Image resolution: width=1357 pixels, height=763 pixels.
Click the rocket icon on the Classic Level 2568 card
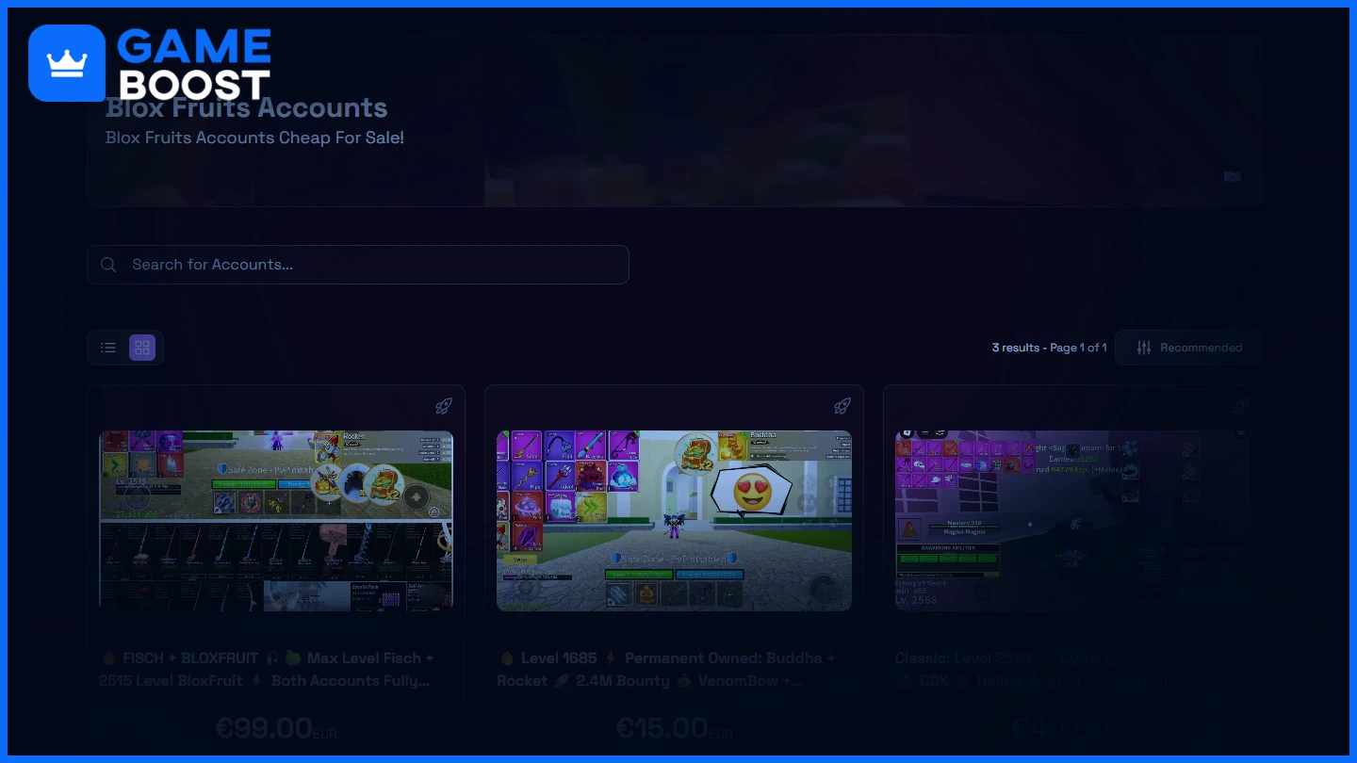pos(1240,406)
